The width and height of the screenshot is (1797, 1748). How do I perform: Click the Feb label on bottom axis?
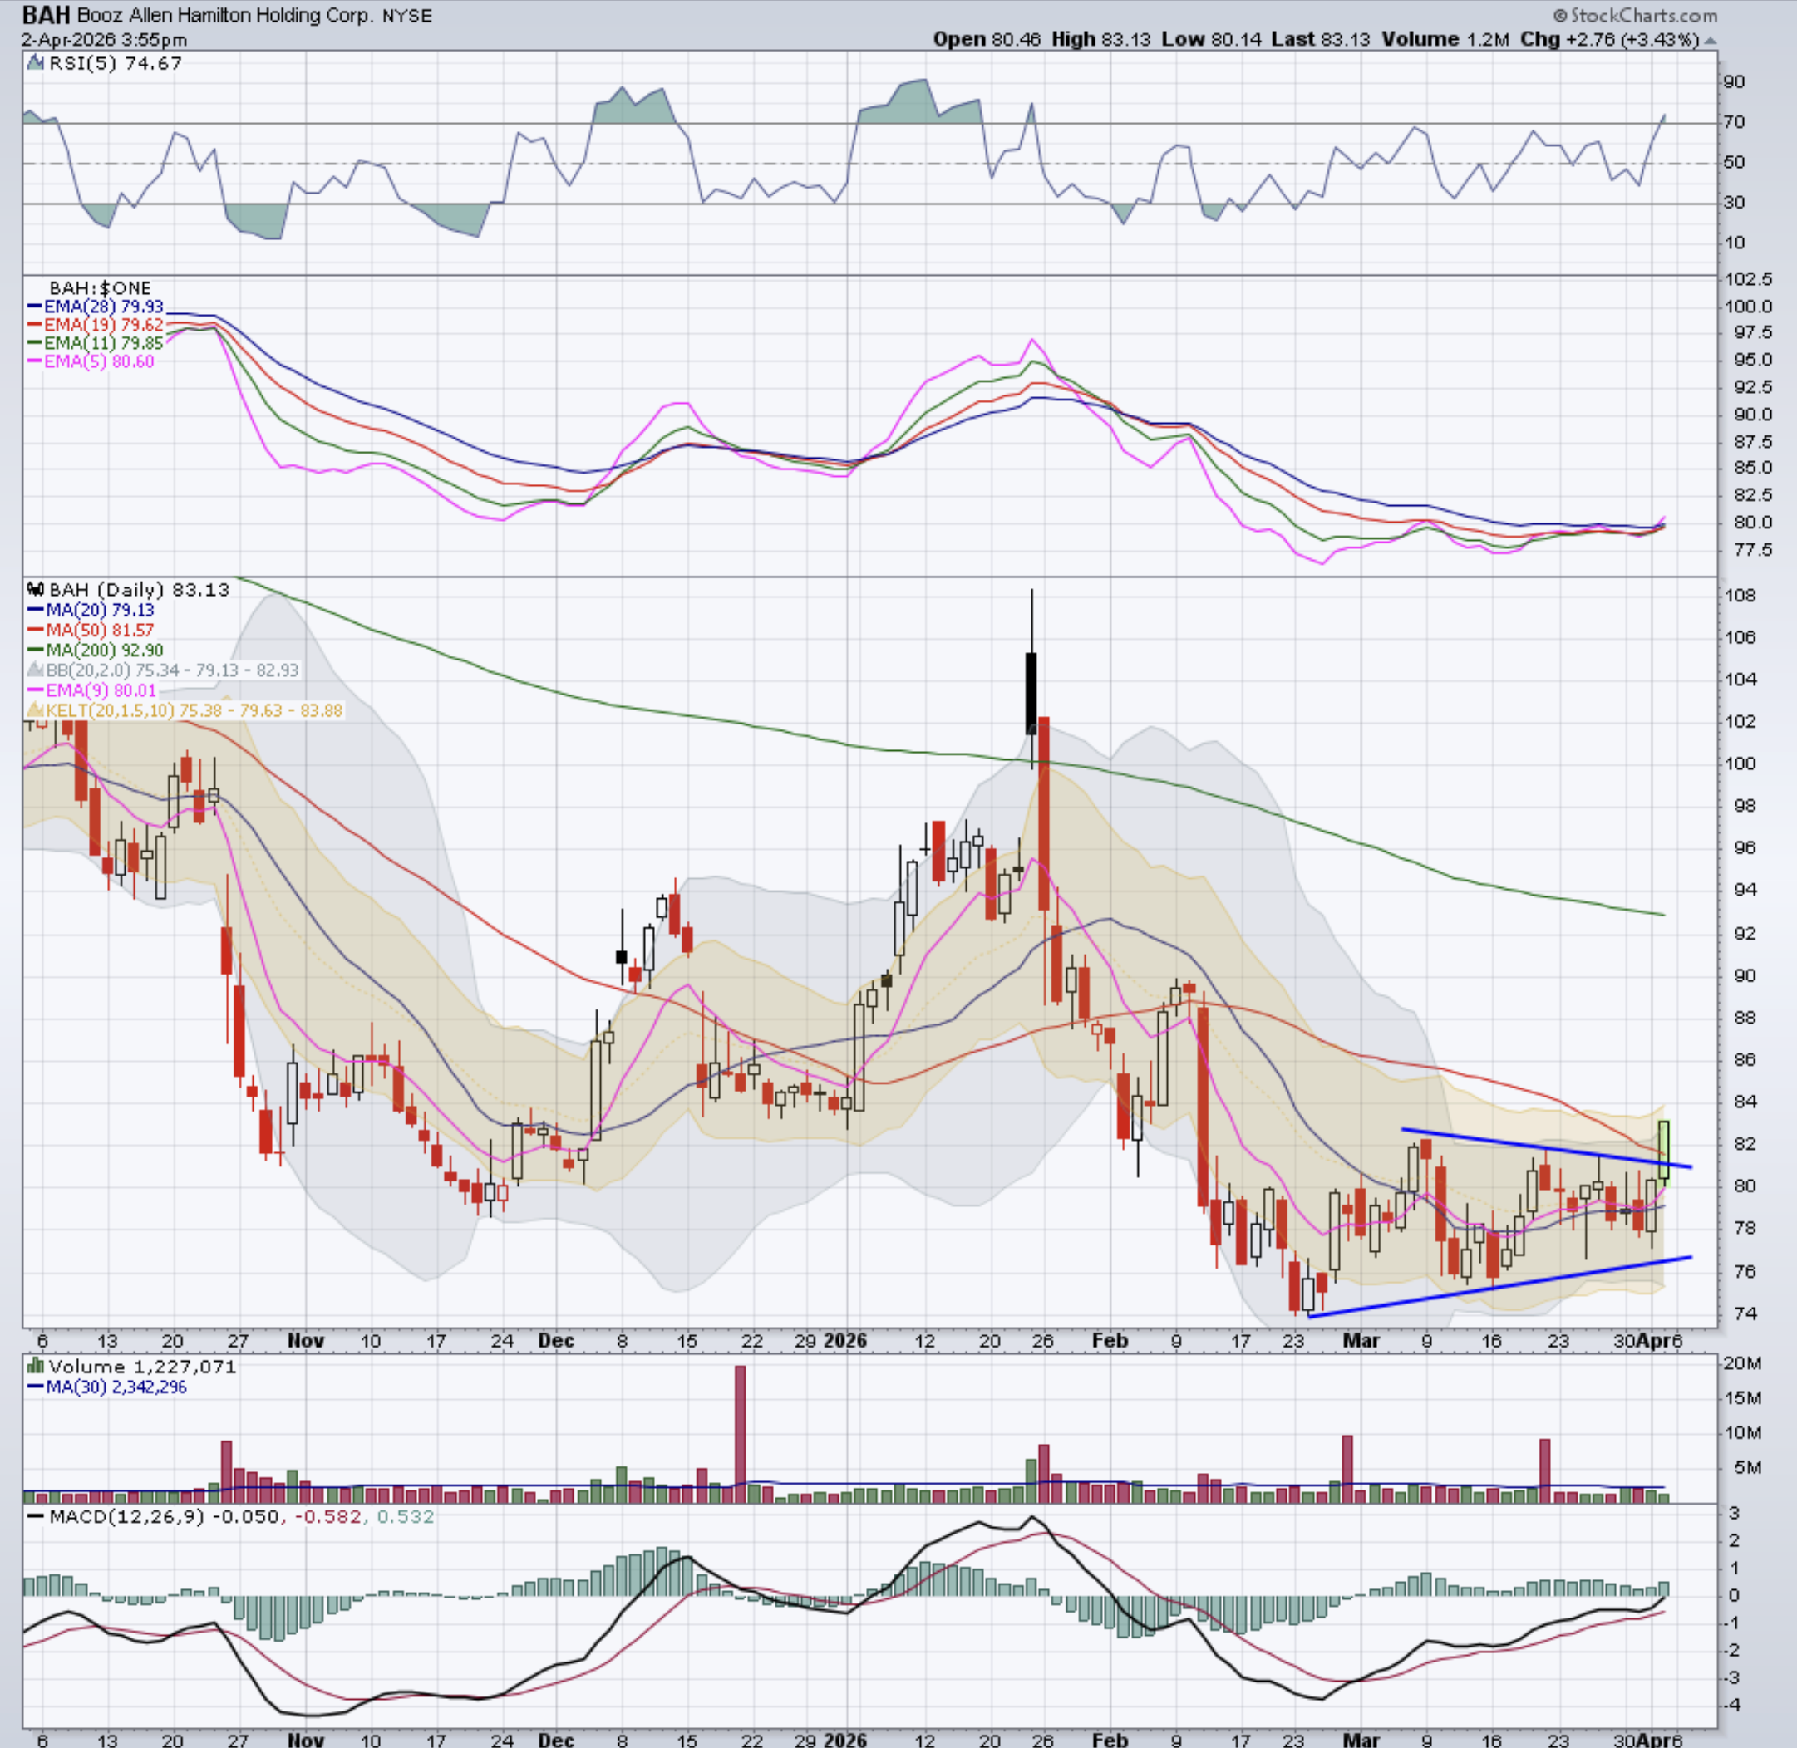tap(1110, 1740)
